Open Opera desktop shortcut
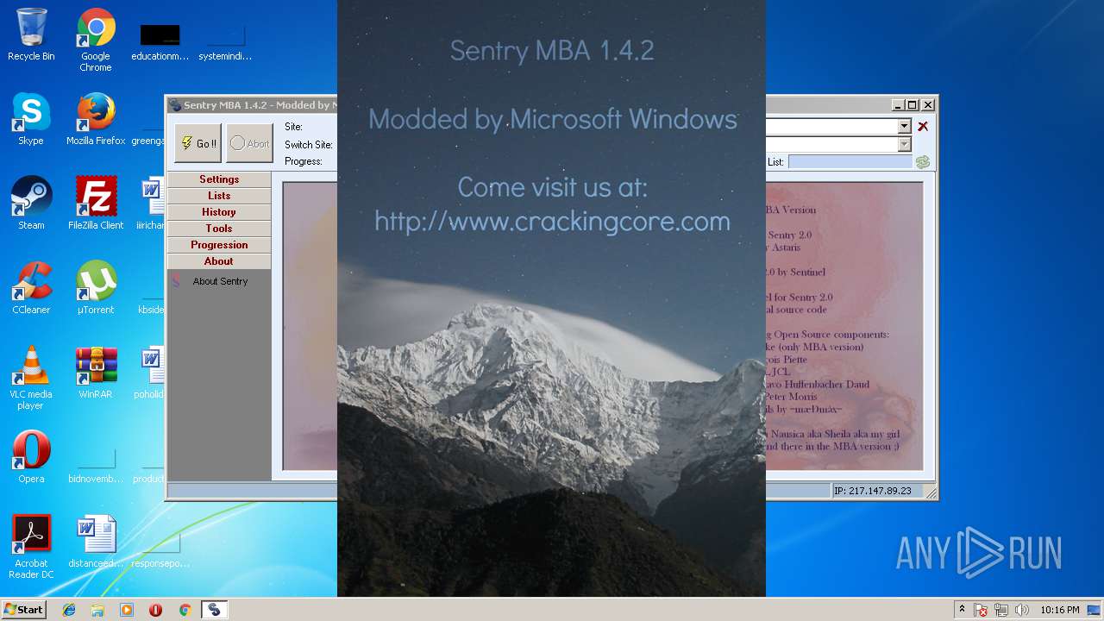Screen dimensions: 1104x621 (31, 457)
